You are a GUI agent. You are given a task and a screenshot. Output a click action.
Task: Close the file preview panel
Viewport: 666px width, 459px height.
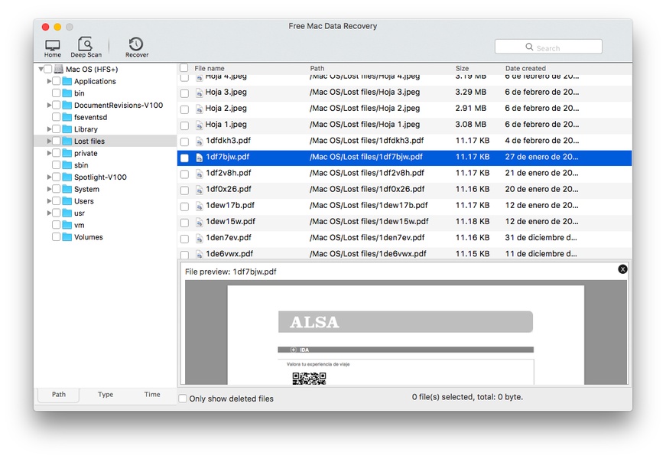pos(622,269)
